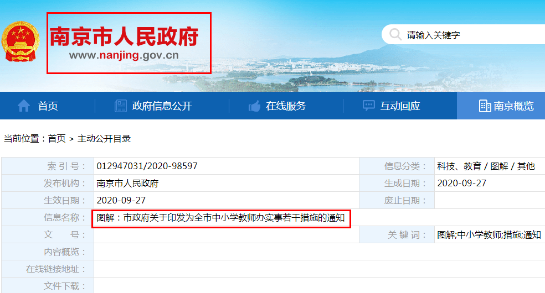
Task: Click the 内容概览 field label
Action: pos(64,252)
